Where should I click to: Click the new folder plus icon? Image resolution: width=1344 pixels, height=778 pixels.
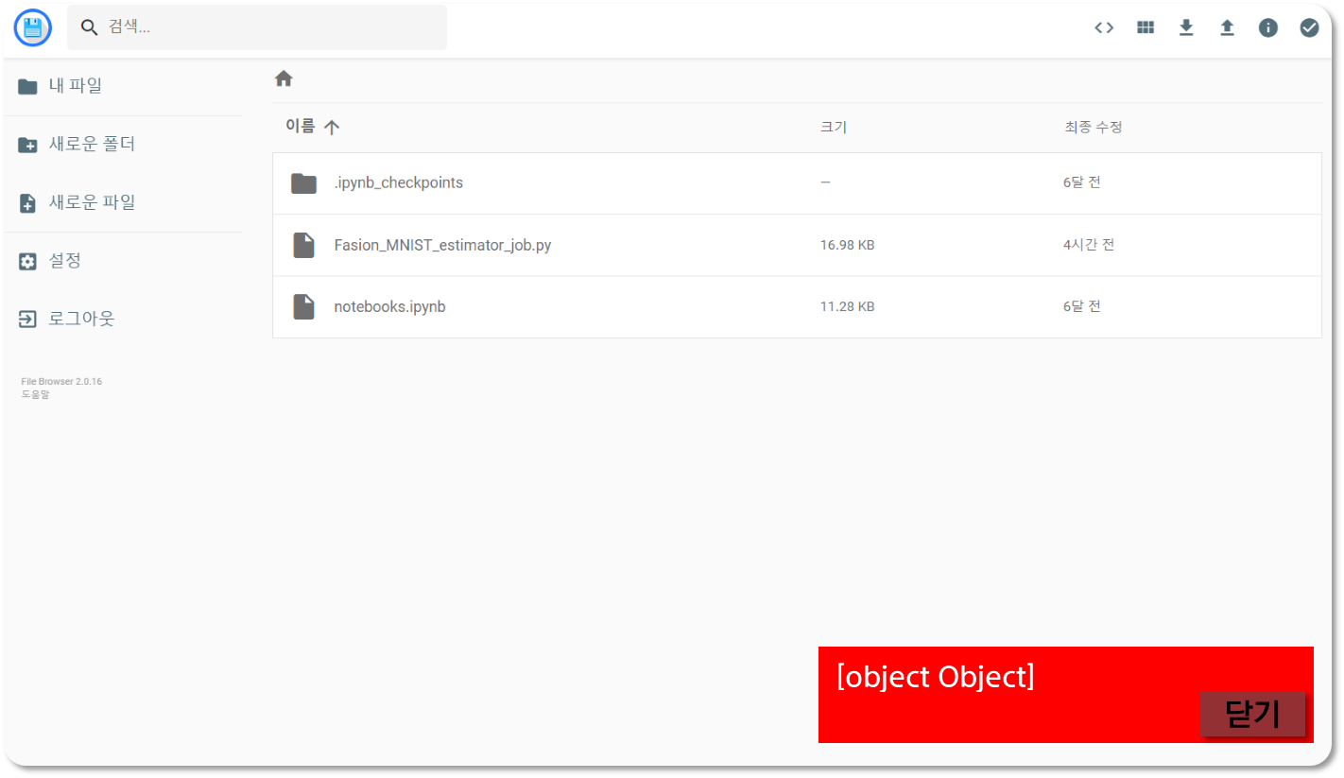point(28,146)
